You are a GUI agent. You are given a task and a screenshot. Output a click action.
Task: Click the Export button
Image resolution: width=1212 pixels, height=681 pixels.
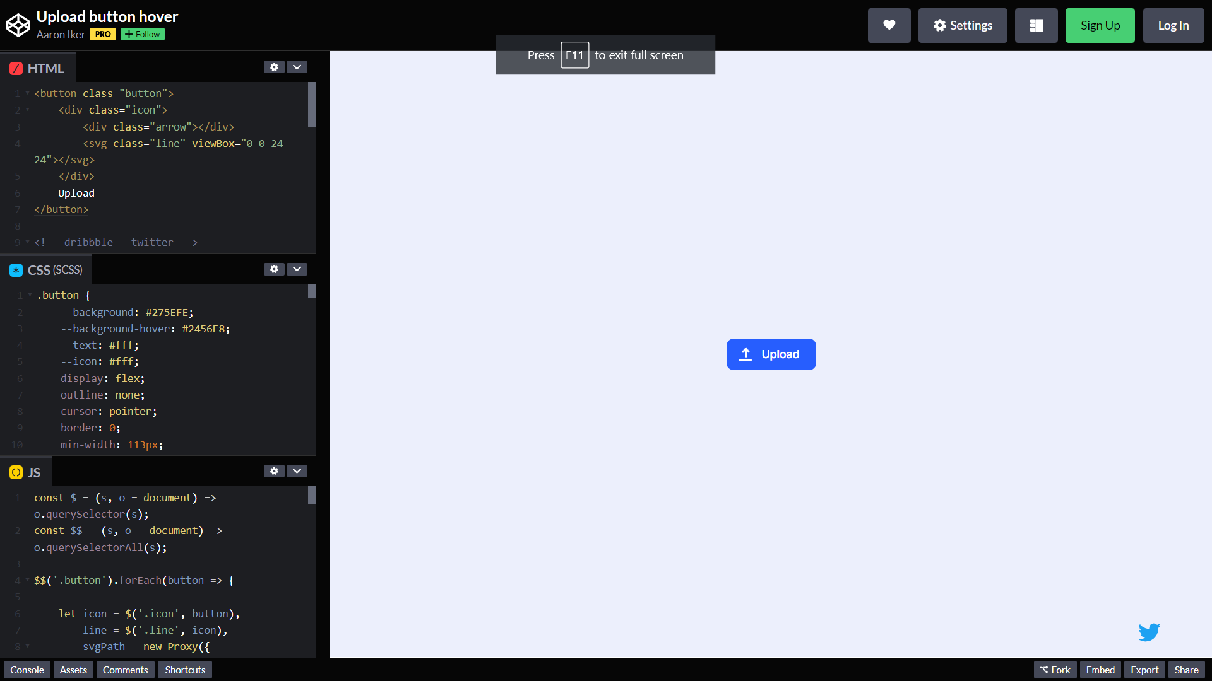[x=1144, y=670]
